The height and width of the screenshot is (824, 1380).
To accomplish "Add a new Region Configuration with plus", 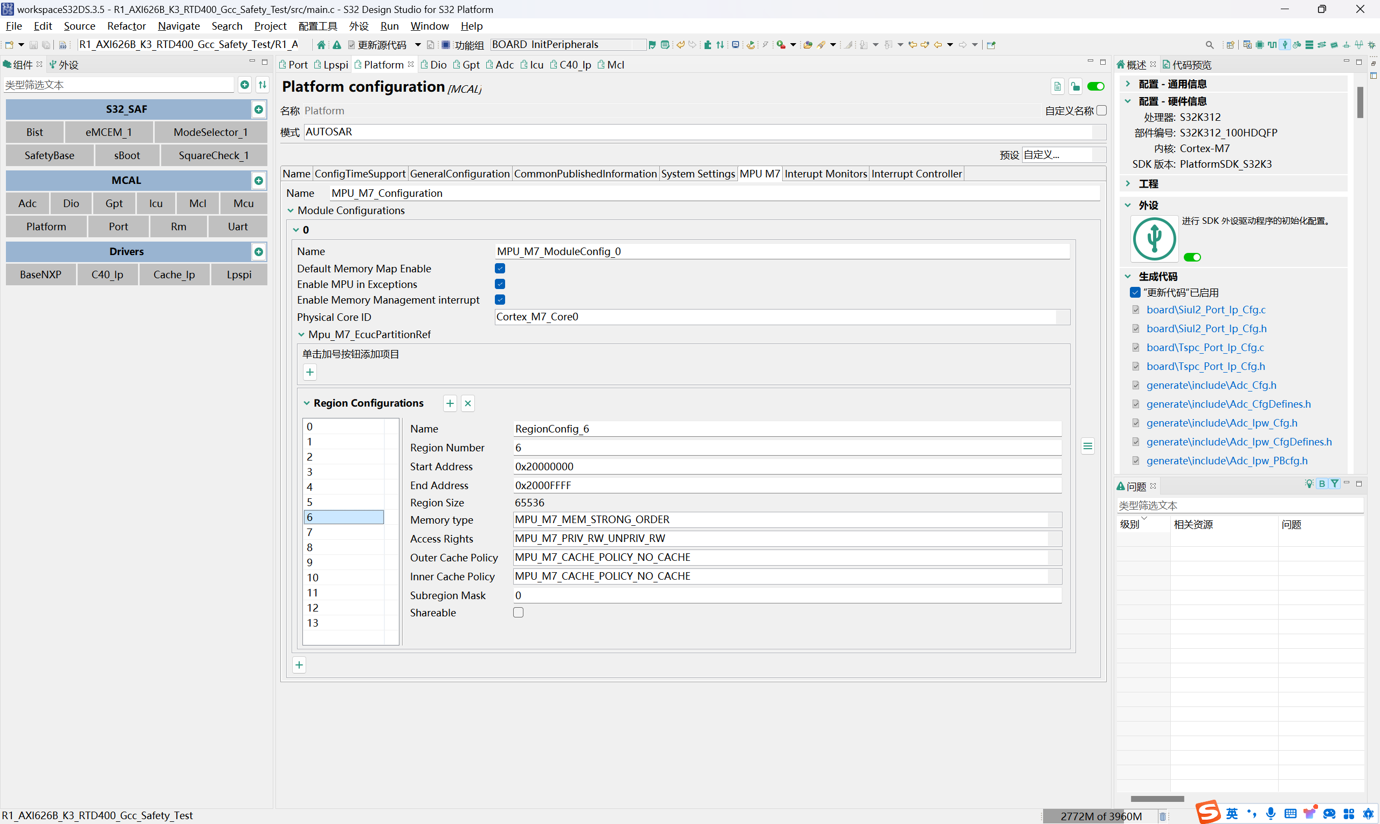I will coord(450,403).
